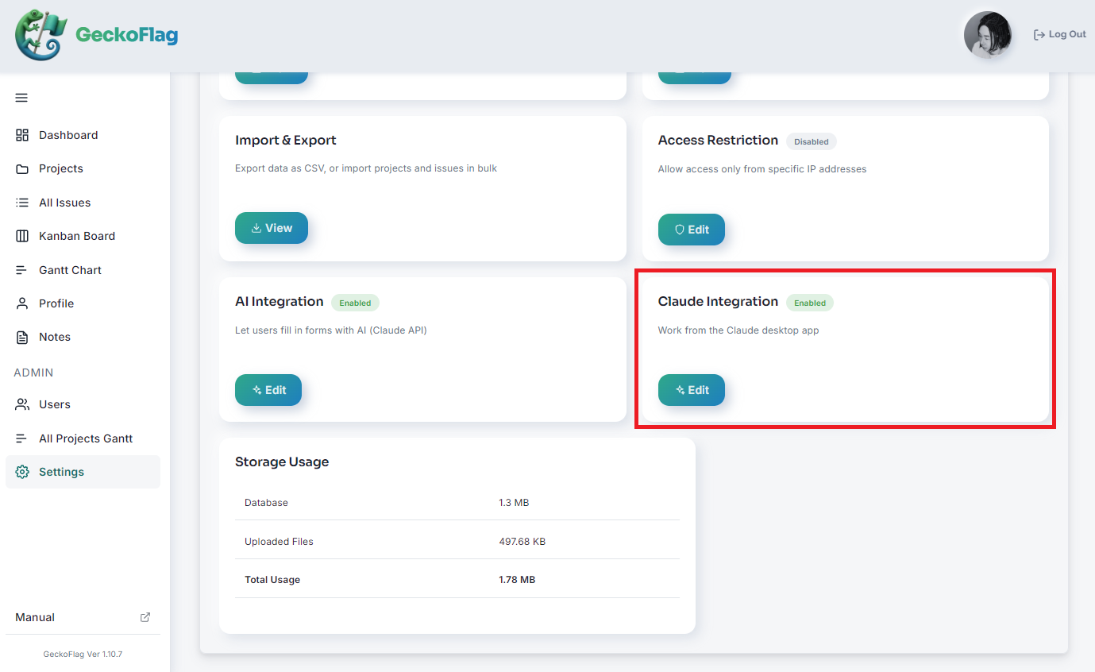1095x672 pixels.
Task: Open the Manual link
Action: (83, 617)
